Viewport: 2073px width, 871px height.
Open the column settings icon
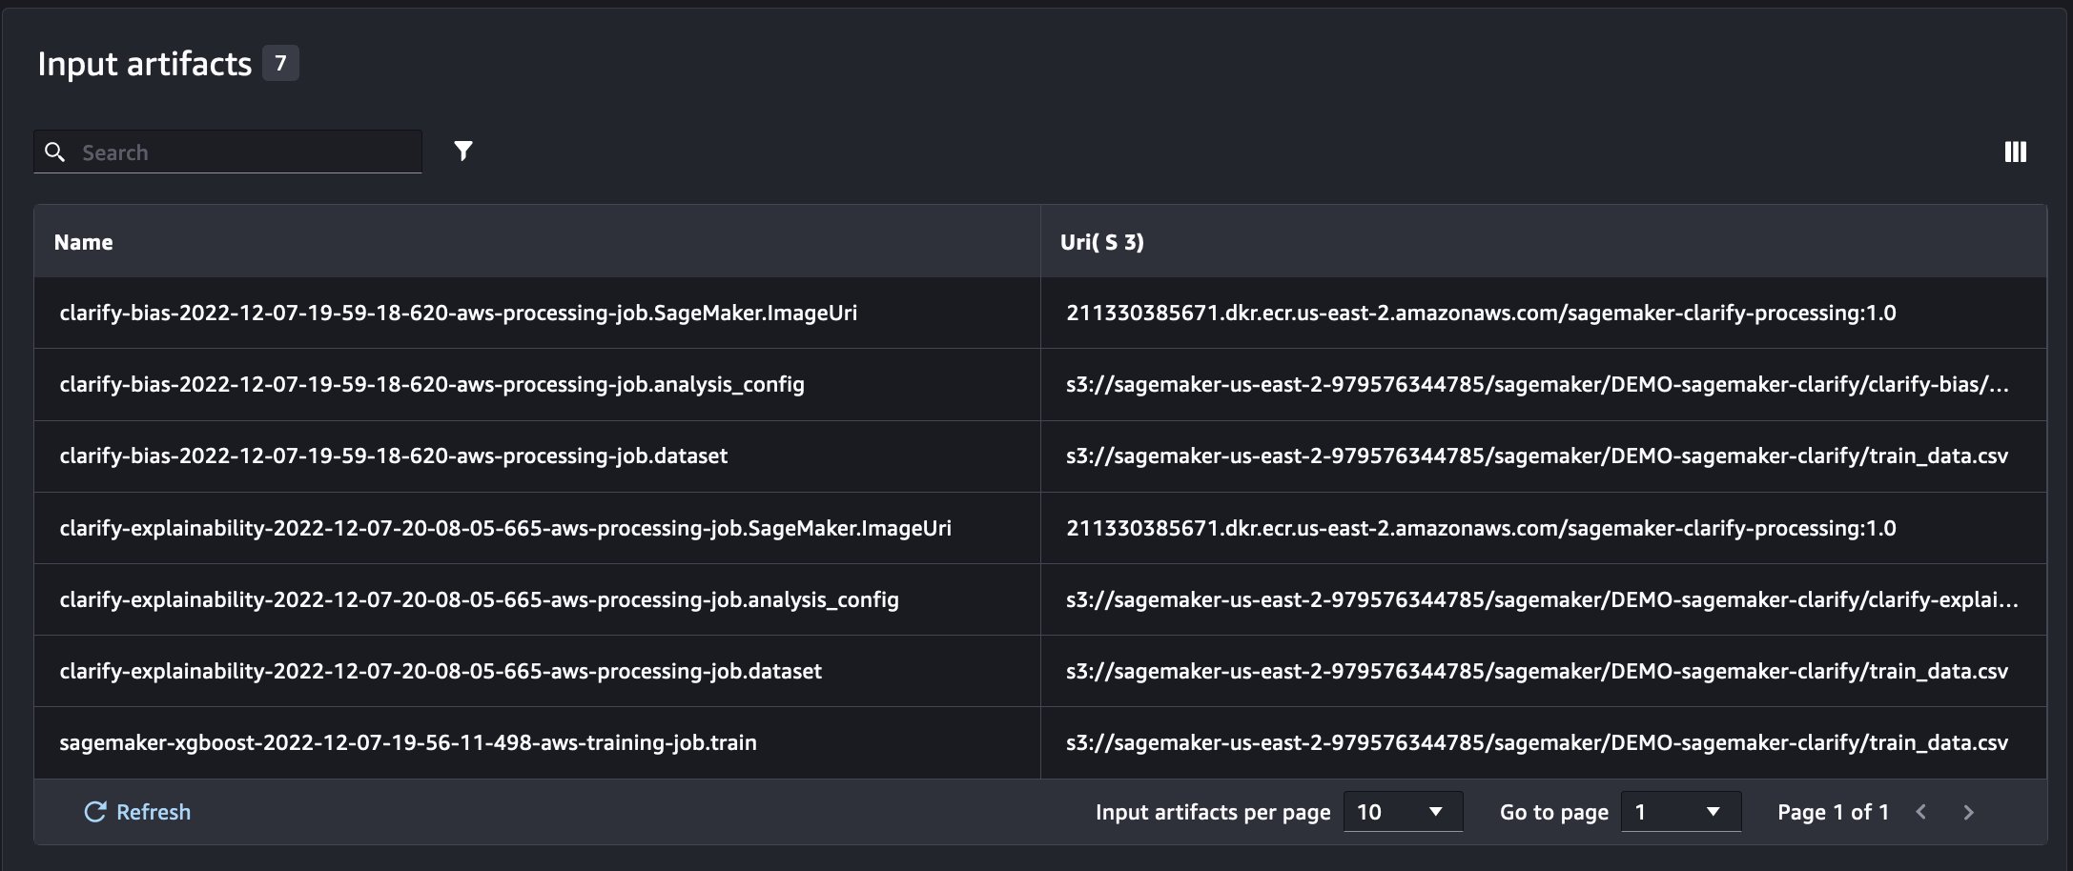coord(2015,152)
